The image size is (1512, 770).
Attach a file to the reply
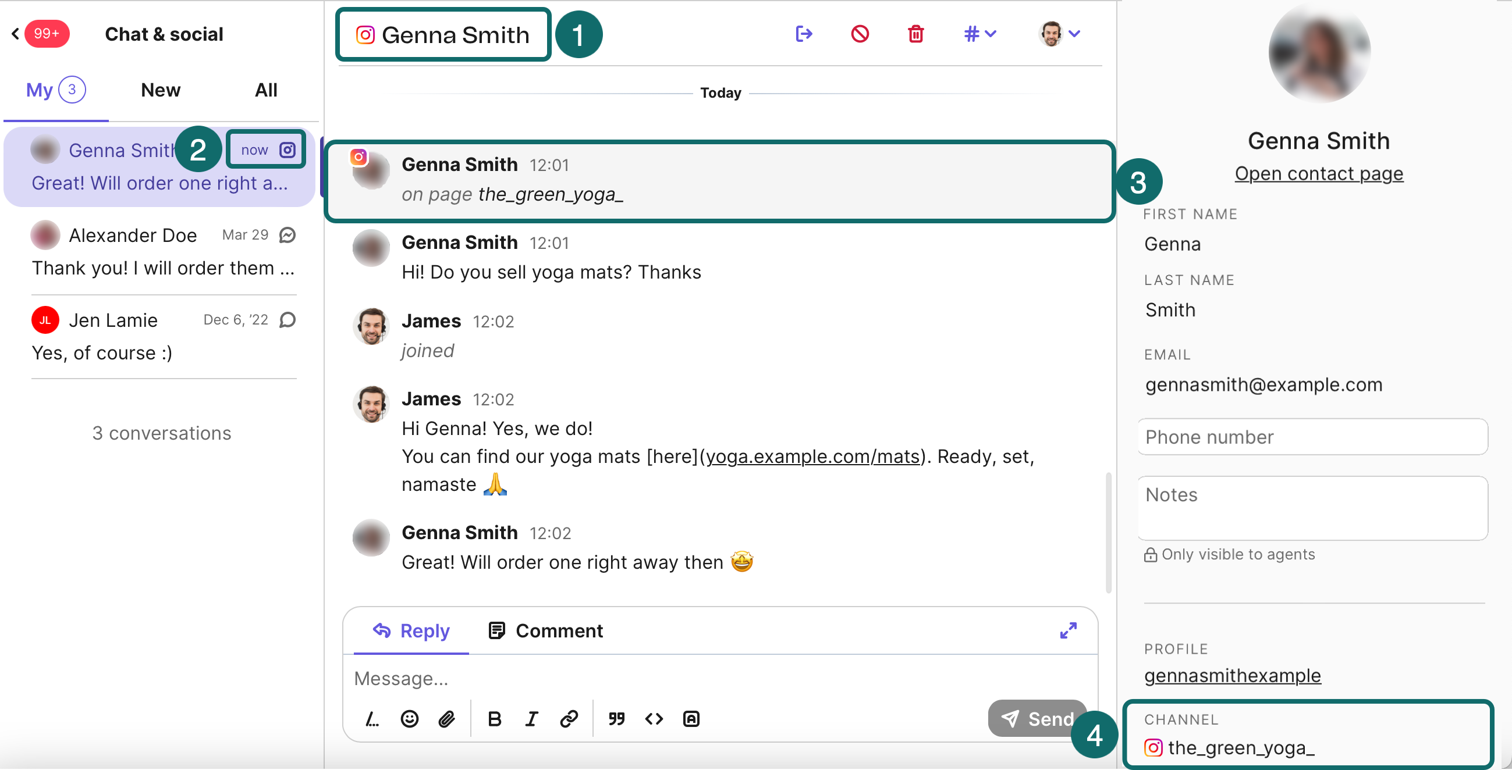tap(448, 718)
